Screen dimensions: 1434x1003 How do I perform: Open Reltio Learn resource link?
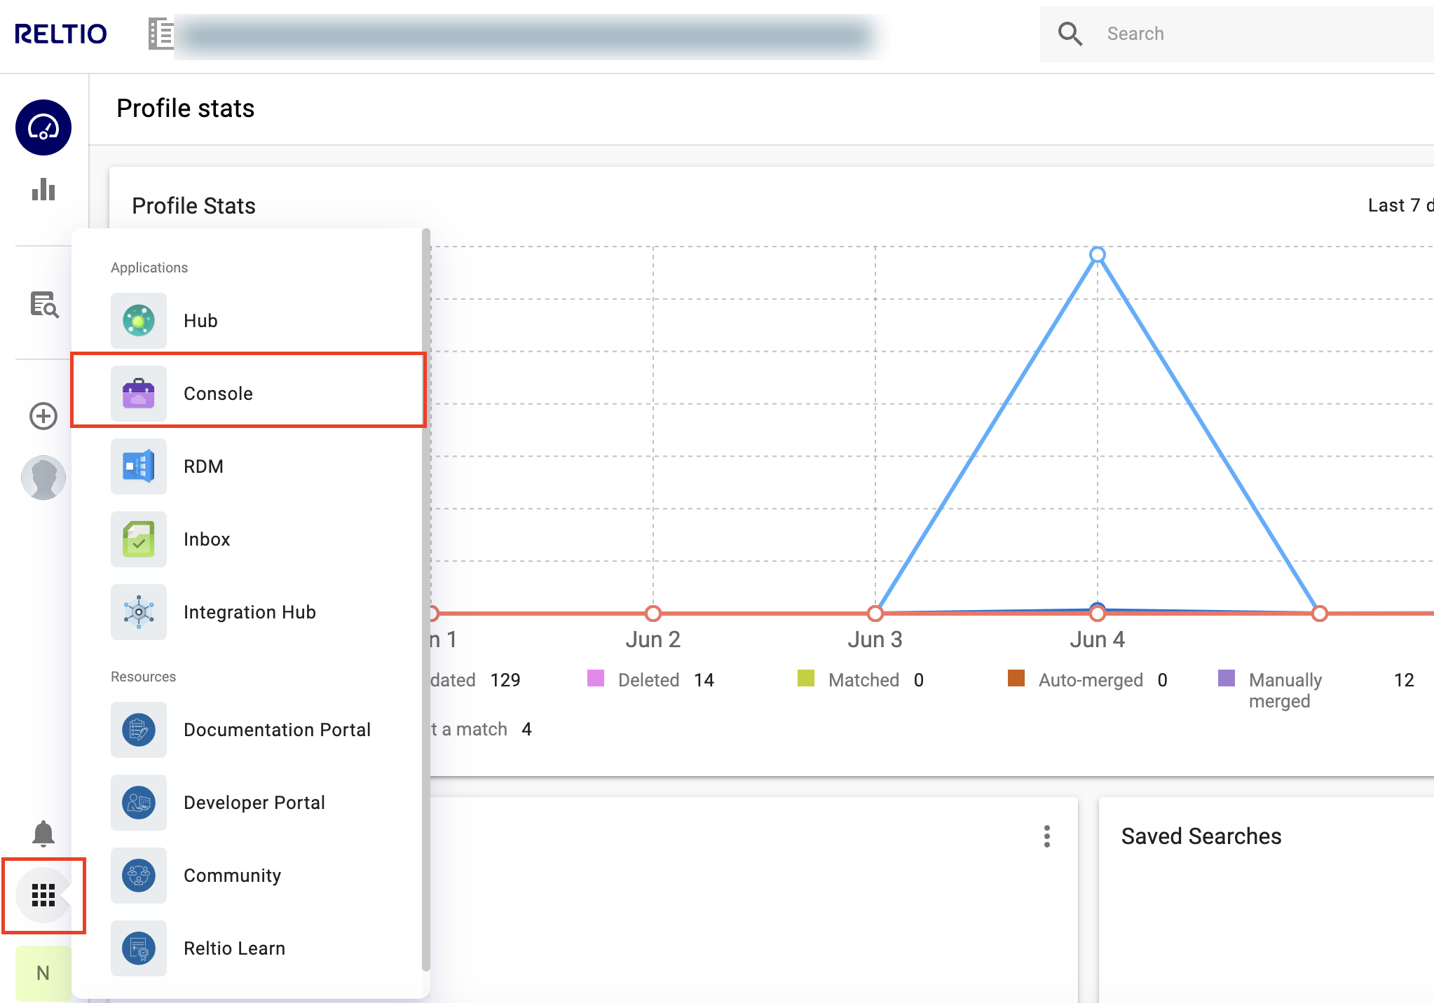(x=247, y=948)
